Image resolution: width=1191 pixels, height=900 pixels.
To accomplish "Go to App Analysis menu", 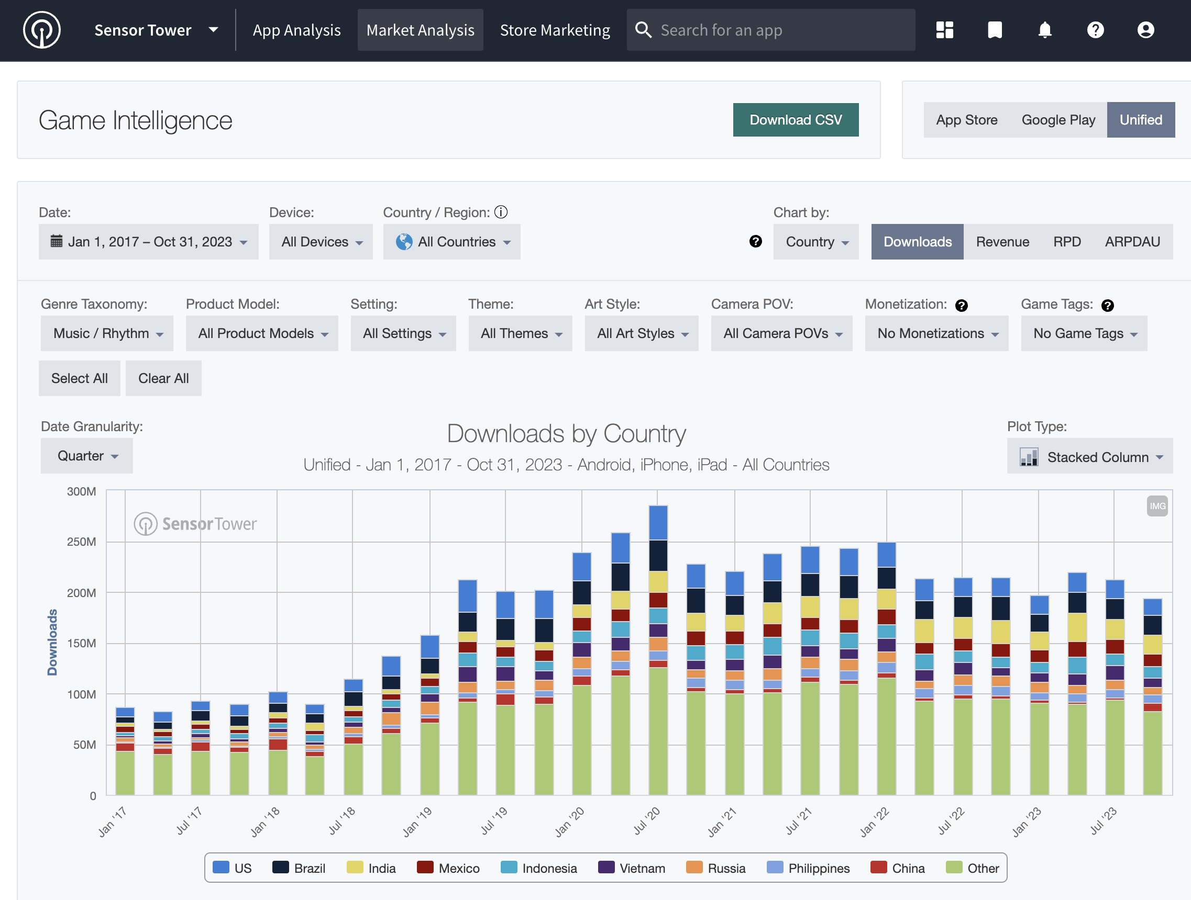I will pyautogui.click(x=296, y=30).
